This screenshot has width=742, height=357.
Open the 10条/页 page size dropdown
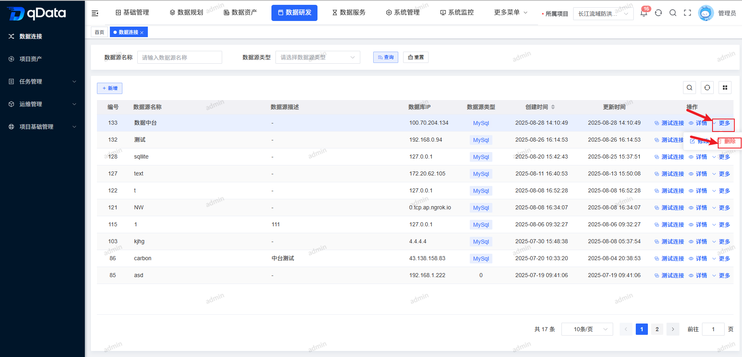(x=587, y=329)
